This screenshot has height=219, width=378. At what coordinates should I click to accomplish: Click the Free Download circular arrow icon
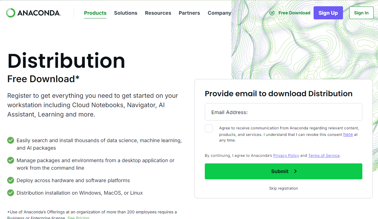coord(272,13)
